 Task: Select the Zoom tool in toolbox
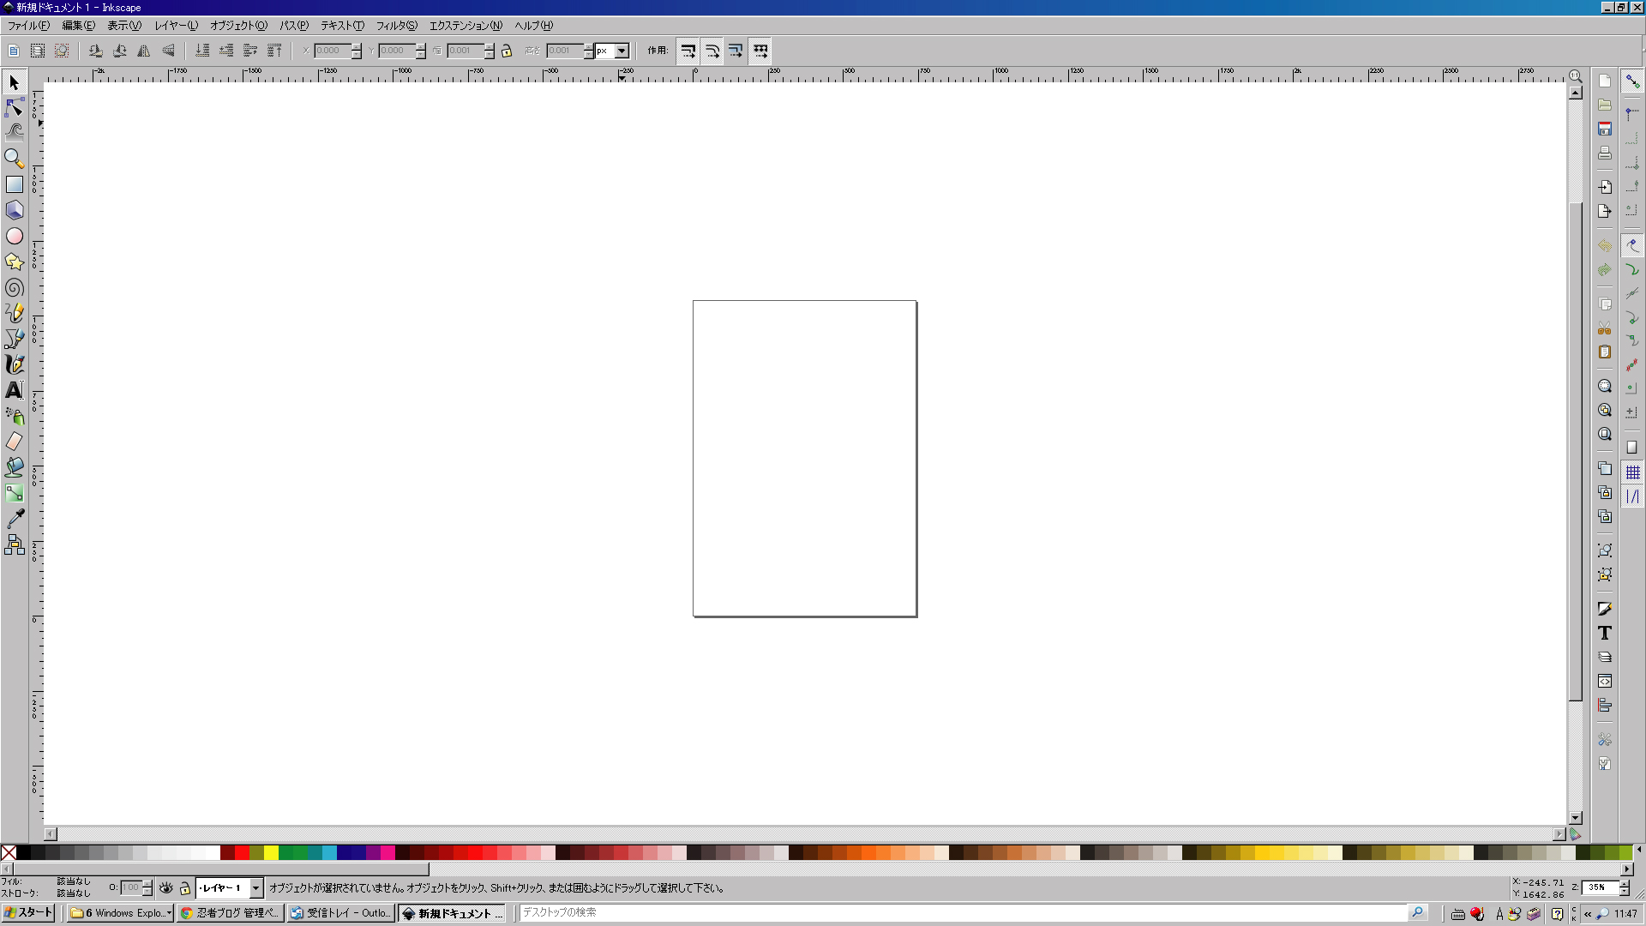[x=15, y=159]
